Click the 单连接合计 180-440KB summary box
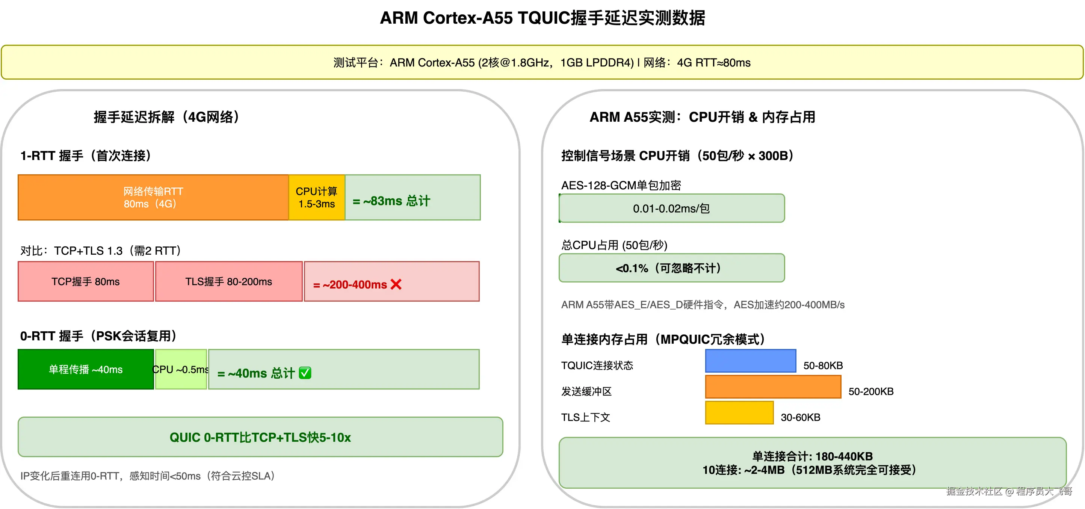The width and height of the screenshot is (1085, 509). point(812,463)
